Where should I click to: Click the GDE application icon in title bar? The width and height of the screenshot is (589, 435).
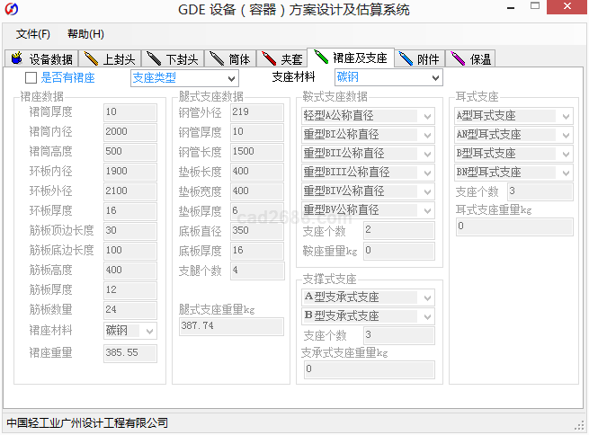tap(12, 10)
